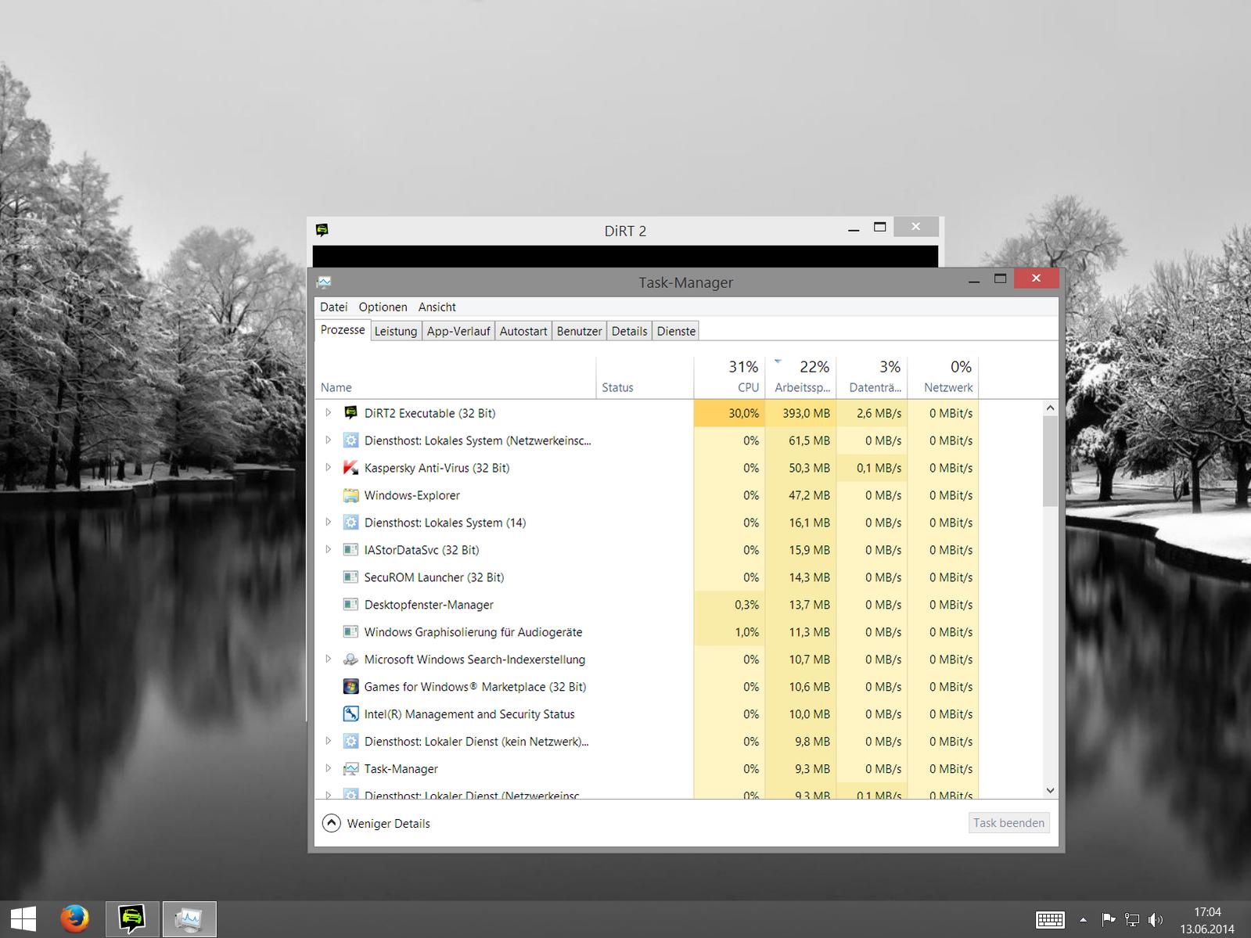Click the Microsoft Windows Search-Indexerstellung icon
Viewport: 1251px width, 938px height.
tap(350, 659)
